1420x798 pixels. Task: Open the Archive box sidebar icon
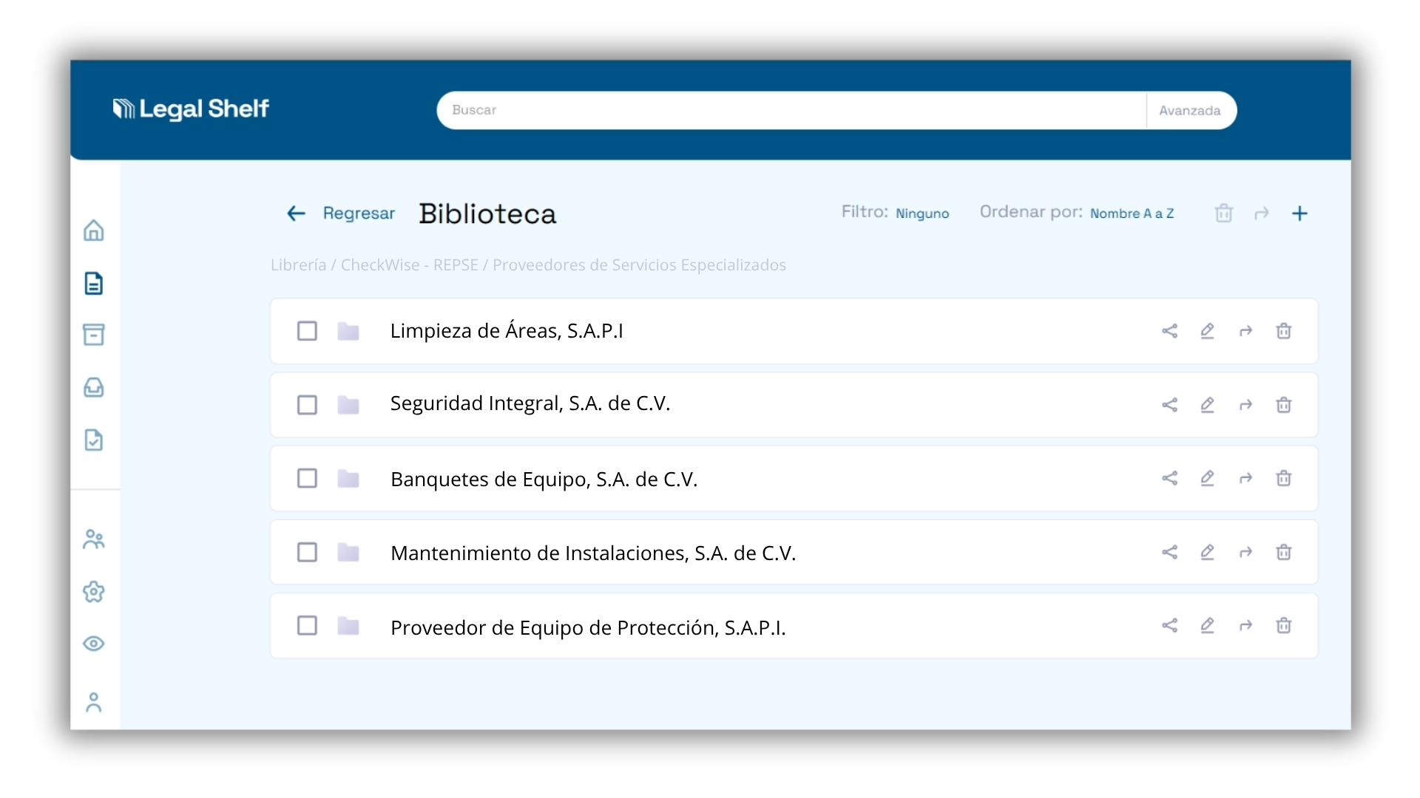(x=94, y=335)
